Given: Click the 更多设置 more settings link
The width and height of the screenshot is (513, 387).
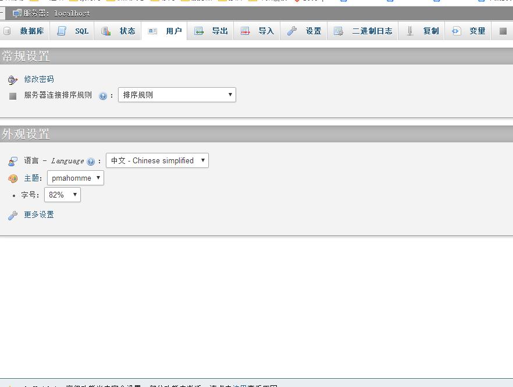Looking at the screenshot, I should click(x=39, y=215).
